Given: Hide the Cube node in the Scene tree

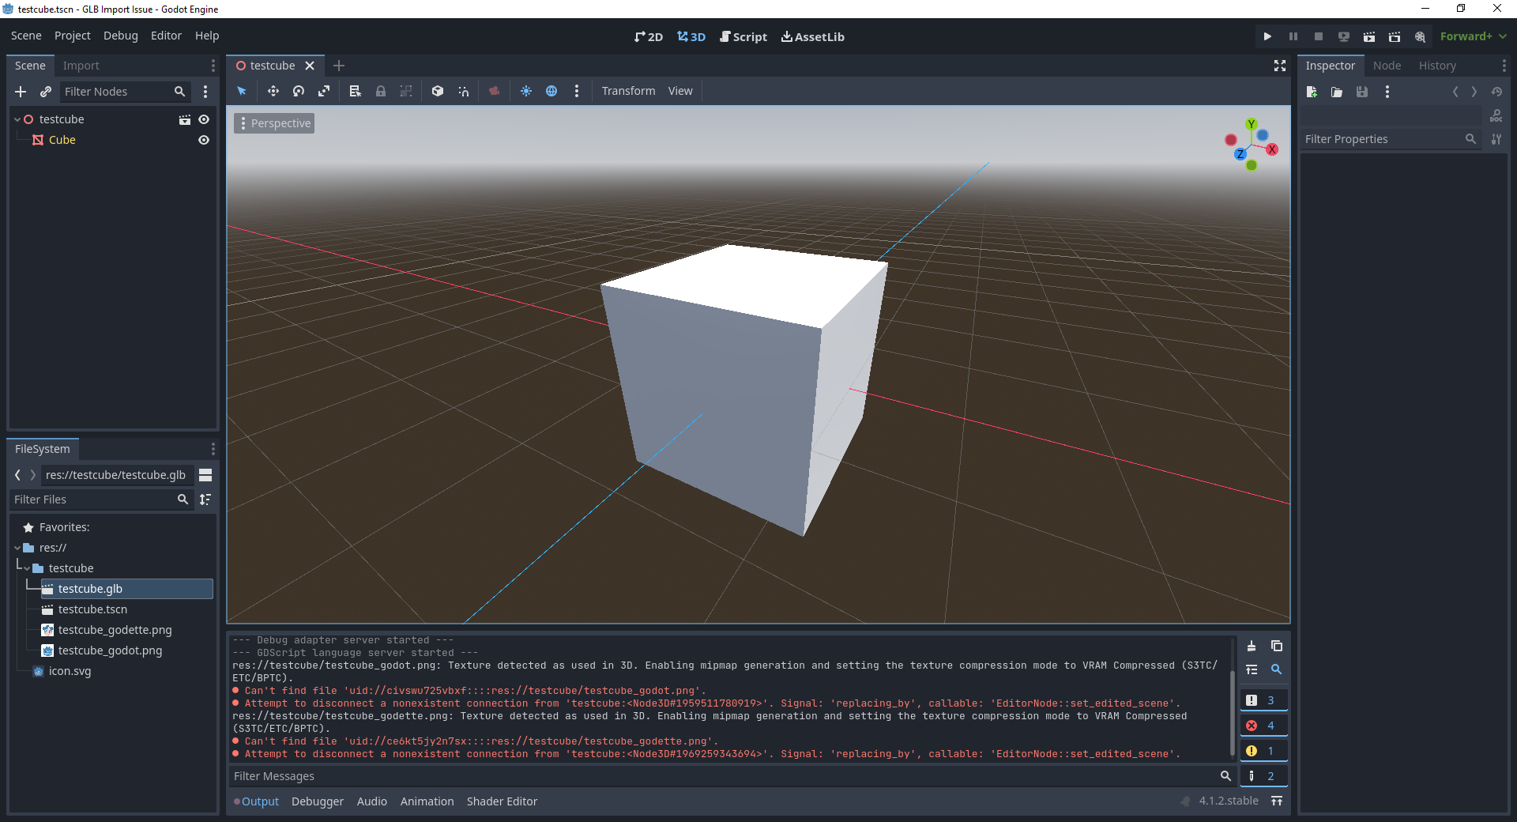Looking at the screenshot, I should click(x=203, y=140).
